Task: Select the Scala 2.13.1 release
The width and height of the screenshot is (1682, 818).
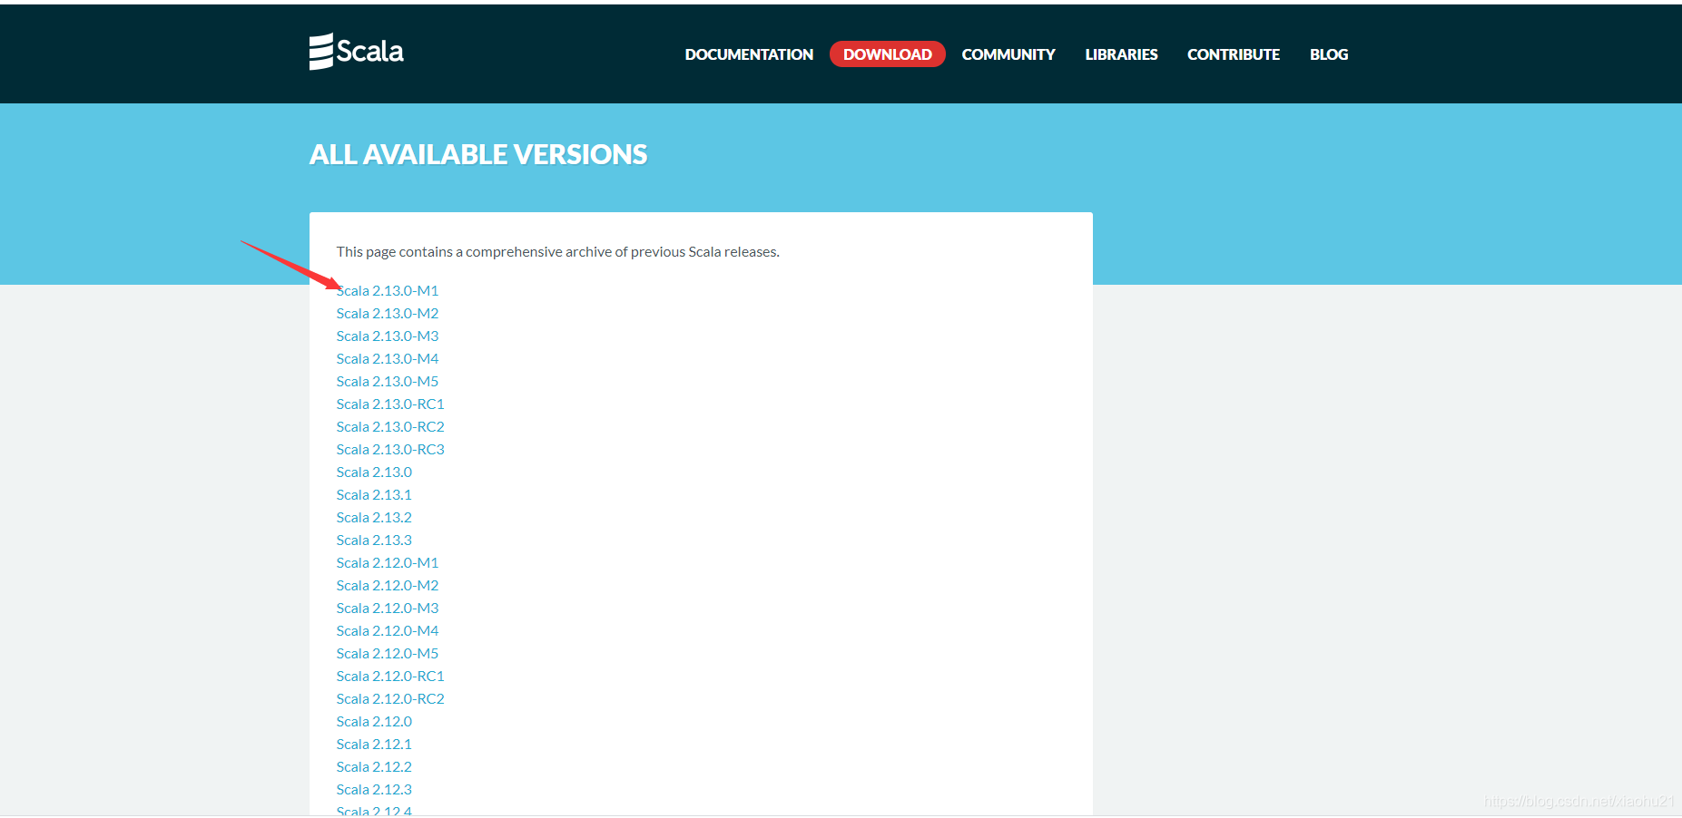Action: (x=374, y=494)
